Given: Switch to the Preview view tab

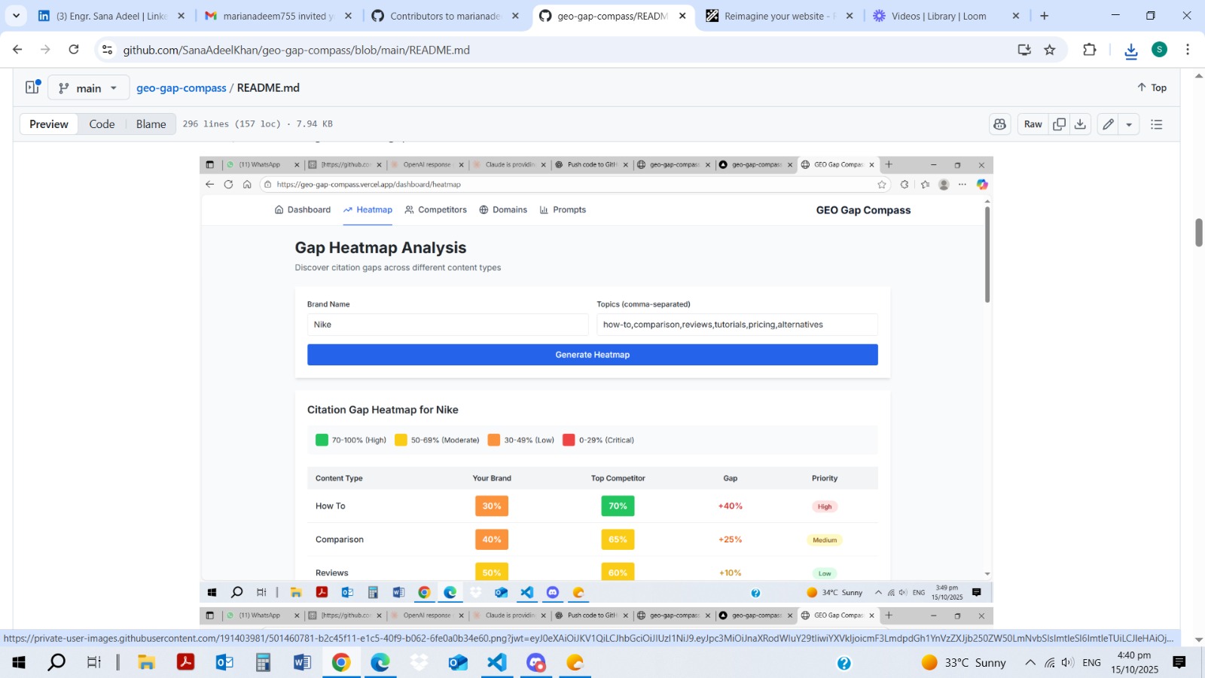Looking at the screenshot, I should (x=49, y=124).
